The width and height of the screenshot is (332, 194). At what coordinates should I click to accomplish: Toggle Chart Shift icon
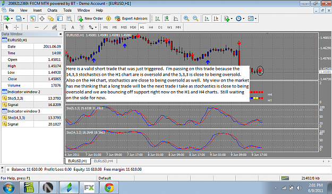pos(216,19)
